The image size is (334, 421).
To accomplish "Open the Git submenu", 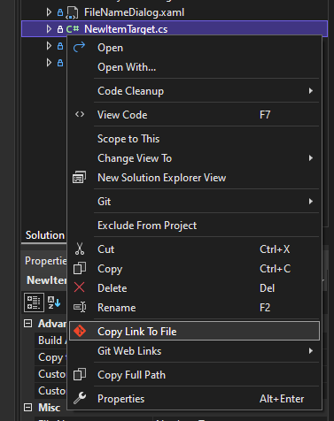I will pos(194,202).
